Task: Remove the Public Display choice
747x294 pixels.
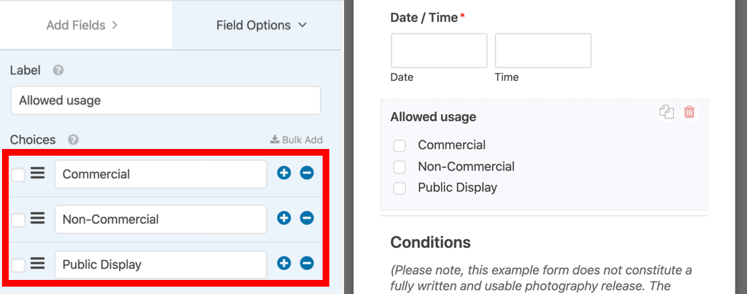Action: (x=307, y=263)
